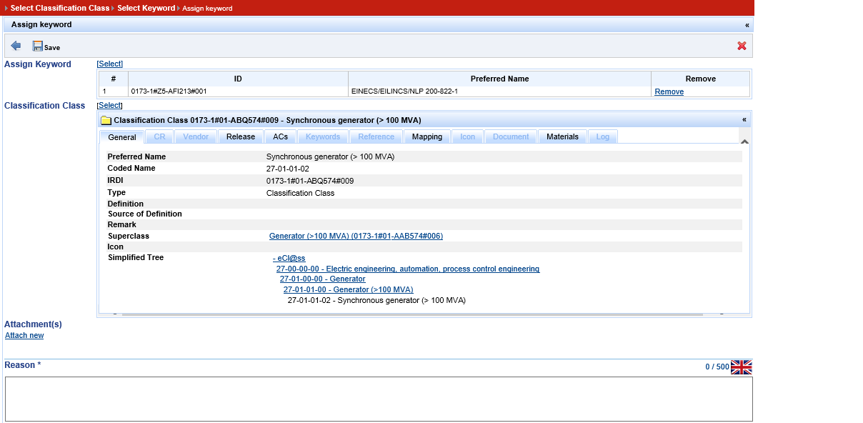Open the ACs tab

pos(280,136)
